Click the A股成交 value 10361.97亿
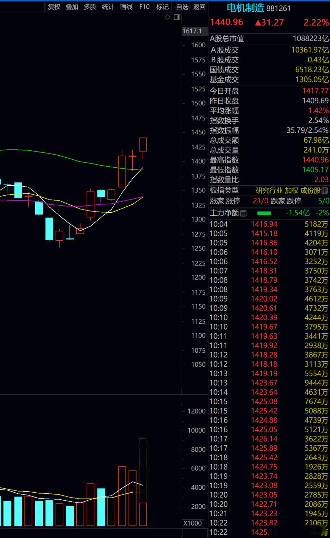Image resolution: width=330 pixels, height=538 pixels. (x=310, y=50)
